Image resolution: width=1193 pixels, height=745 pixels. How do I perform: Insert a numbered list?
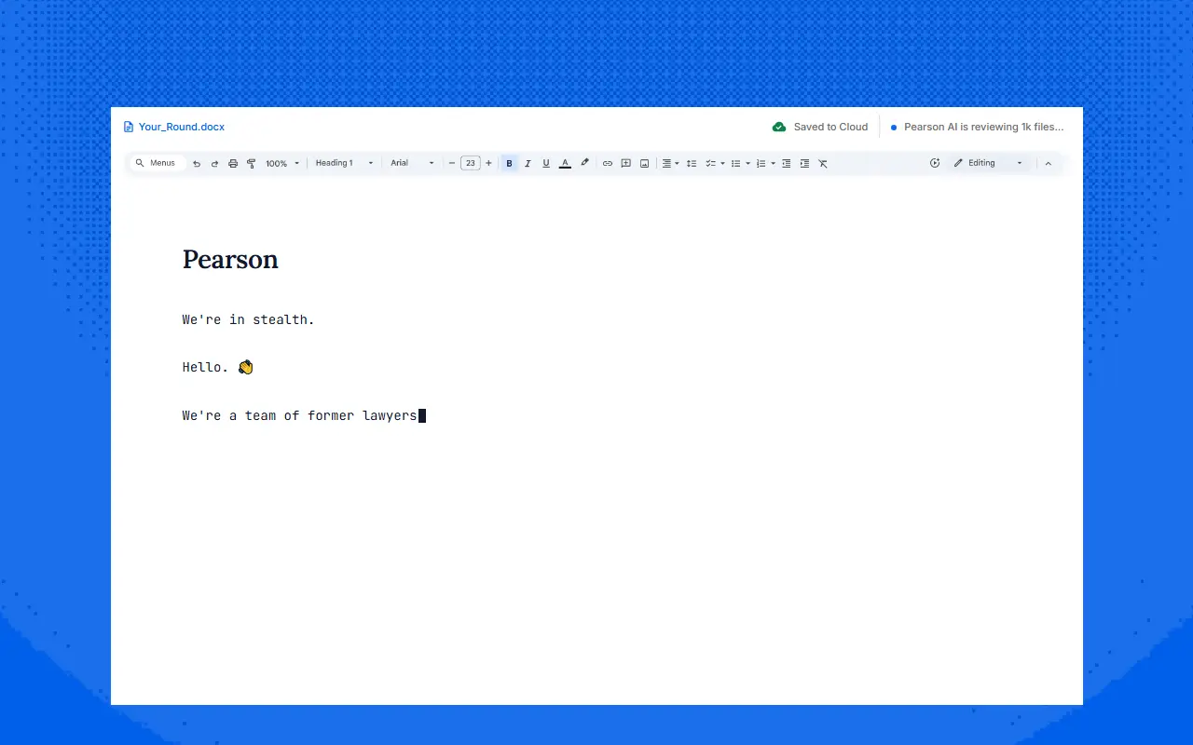tap(761, 163)
